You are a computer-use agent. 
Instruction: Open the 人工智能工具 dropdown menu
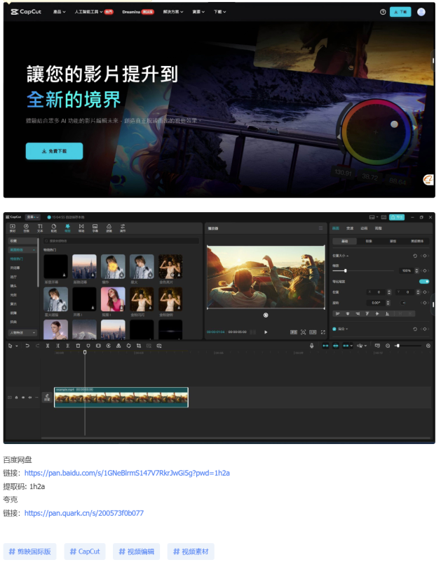coord(91,12)
